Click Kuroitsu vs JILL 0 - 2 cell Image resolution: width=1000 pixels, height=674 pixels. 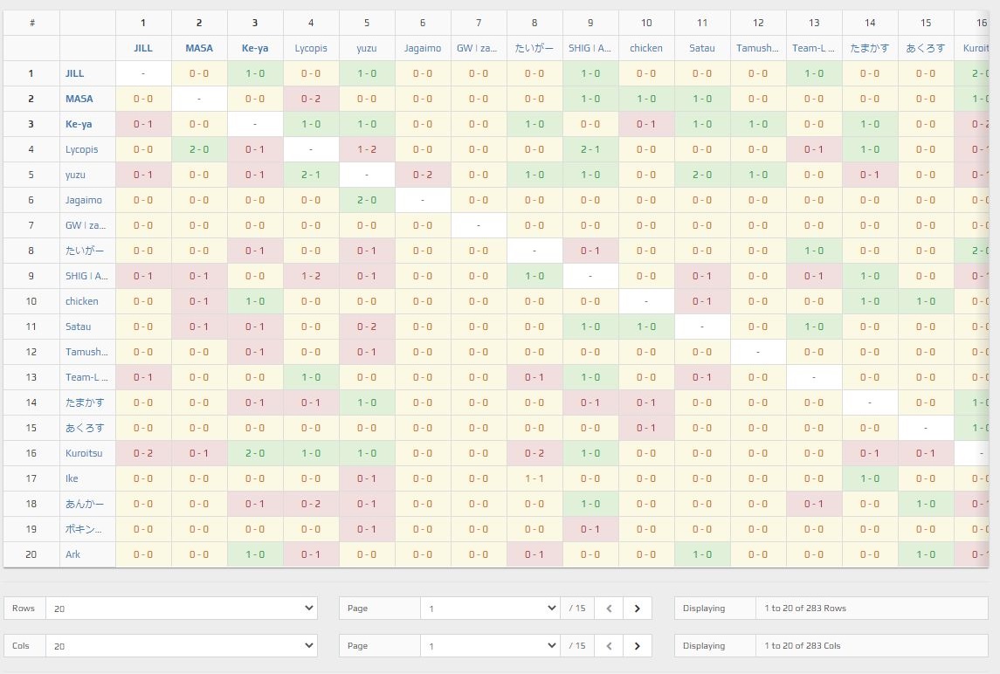coord(143,453)
